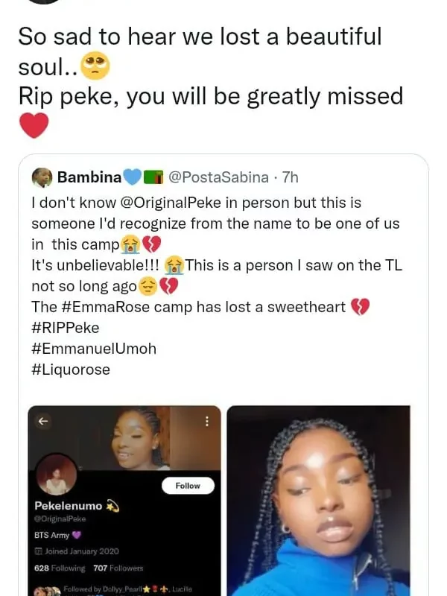
Task: Click the calendar icon beside Joined January 2020
Action: click(38, 551)
